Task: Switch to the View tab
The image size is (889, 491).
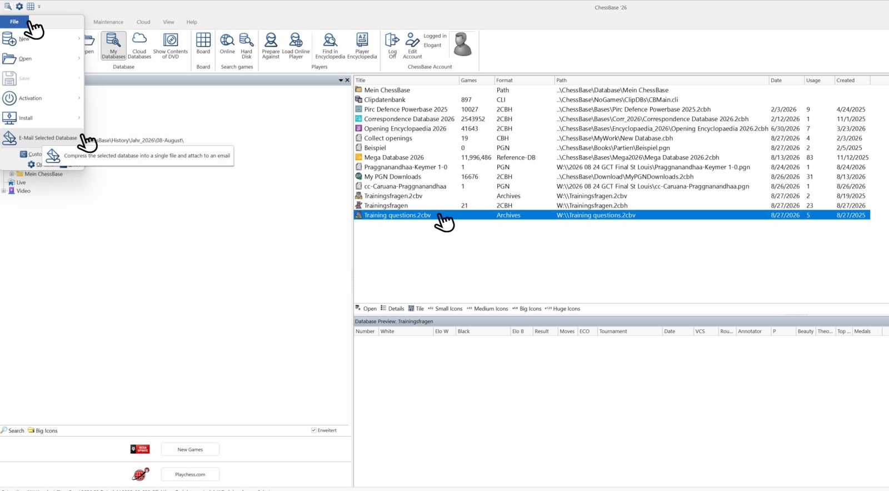Action: tap(168, 22)
